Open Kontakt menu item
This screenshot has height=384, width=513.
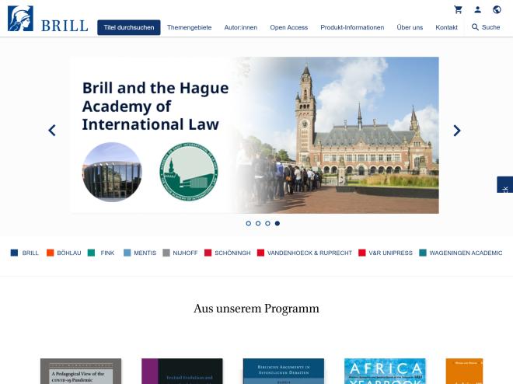point(446,27)
